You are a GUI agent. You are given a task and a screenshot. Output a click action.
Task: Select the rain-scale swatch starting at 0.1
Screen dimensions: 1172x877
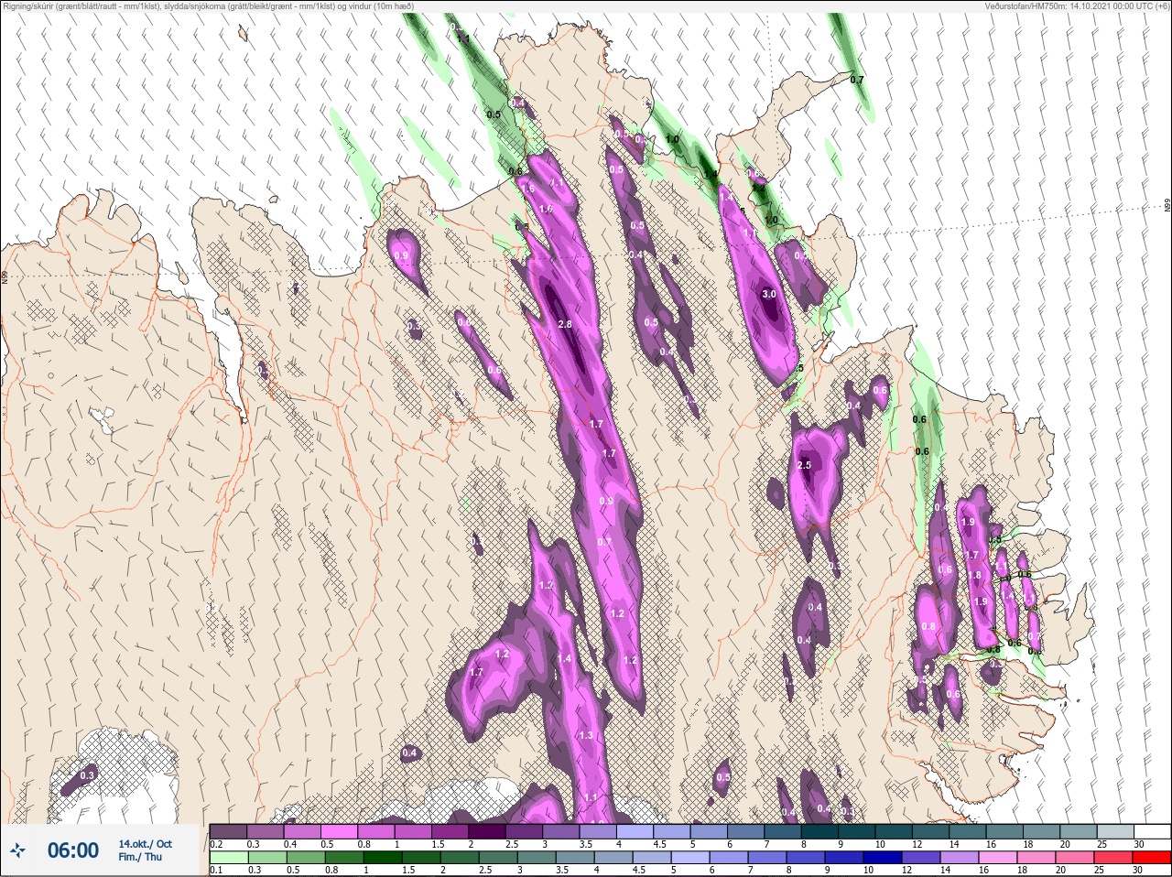tap(228, 859)
